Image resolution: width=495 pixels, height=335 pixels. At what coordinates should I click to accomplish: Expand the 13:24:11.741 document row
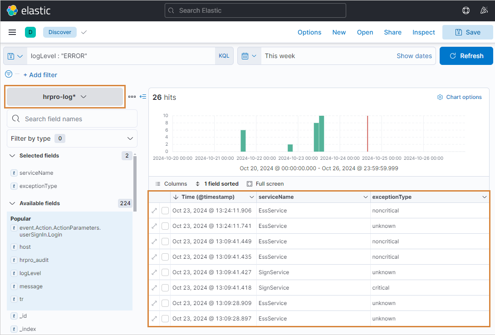tap(154, 226)
